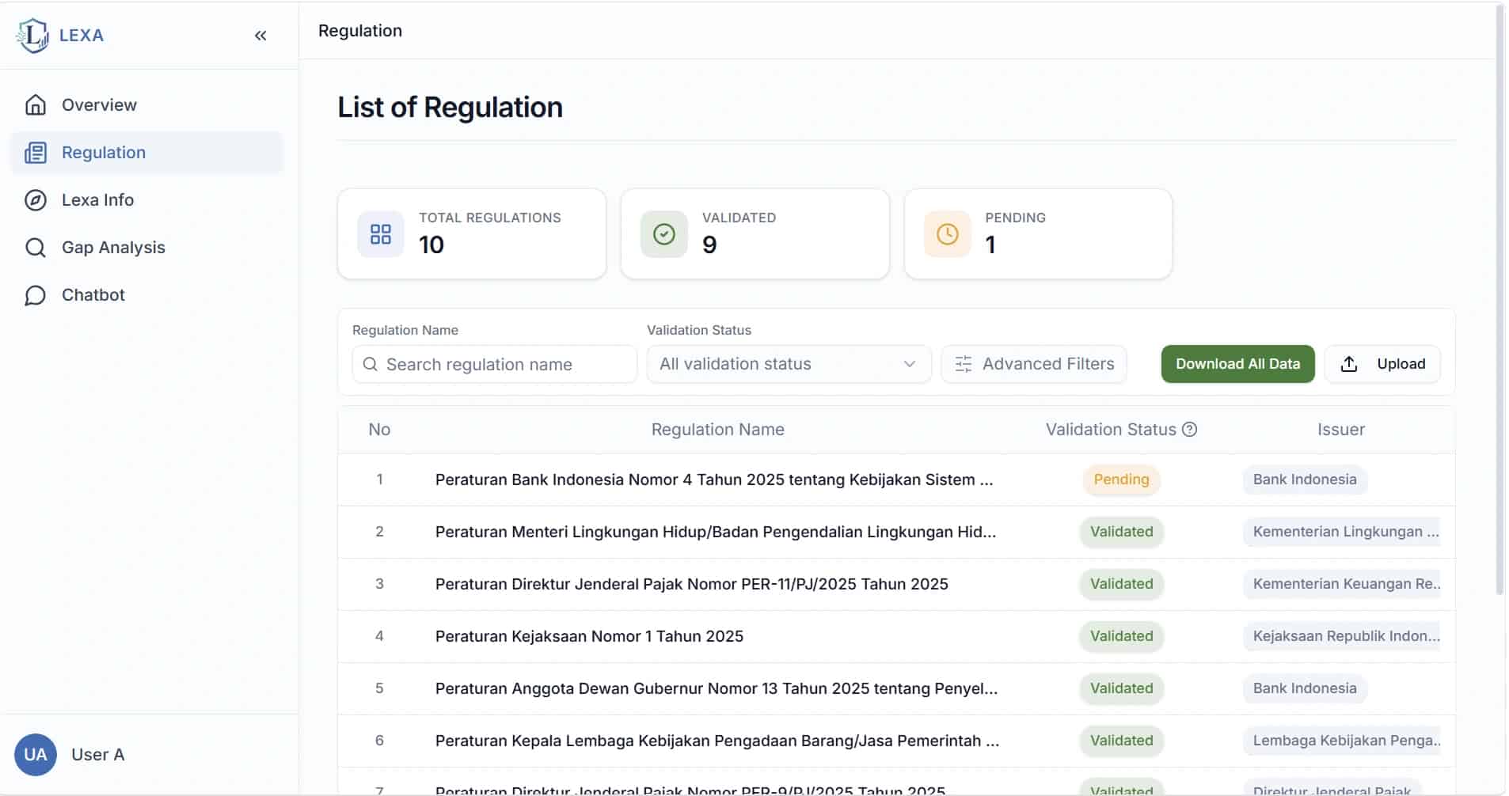Click the Overview home icon
This screenshot has width=1509, height=796.
(x=36, y=104)
